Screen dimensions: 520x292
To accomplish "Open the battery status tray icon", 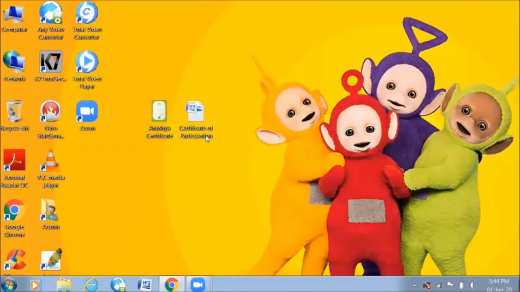I will pos(461,286).
